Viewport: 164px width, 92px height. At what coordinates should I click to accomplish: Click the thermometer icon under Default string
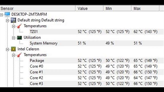pos(19,26)
